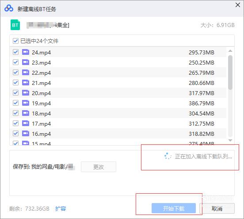Select the 18.mp4 file name
Viewport: 244px width, 219px height.
pyautogui.click(x=42, y=113)
